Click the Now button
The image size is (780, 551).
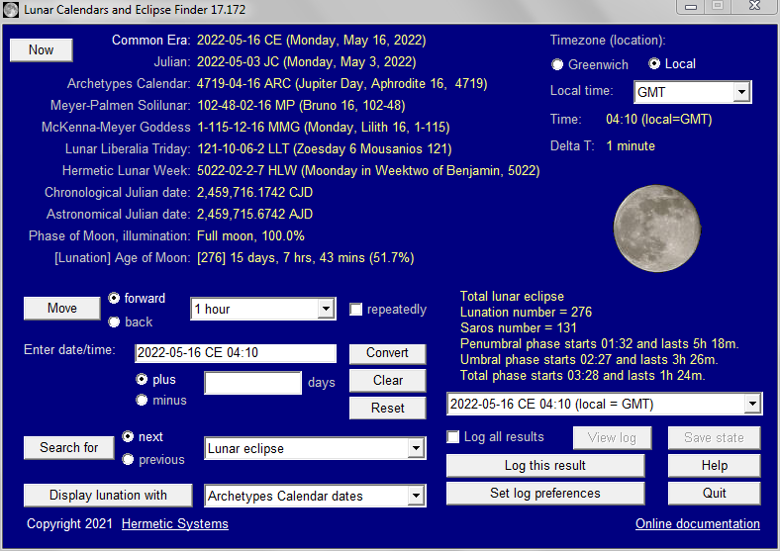click(x=42, y=50)
